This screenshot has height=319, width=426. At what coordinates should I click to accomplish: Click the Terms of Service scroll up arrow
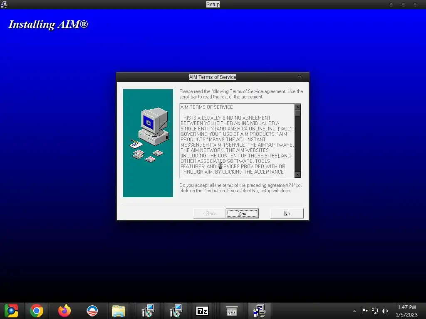click(x=298, y=107)
